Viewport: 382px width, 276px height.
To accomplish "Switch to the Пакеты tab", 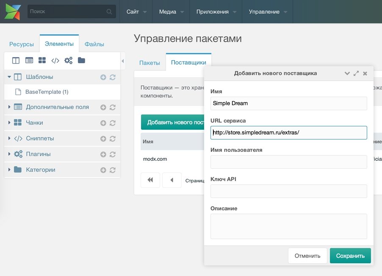I will point(149,63).
